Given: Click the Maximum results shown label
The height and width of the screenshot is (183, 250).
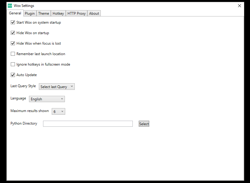Looking at the screenshot, I should tap(30, 111).
